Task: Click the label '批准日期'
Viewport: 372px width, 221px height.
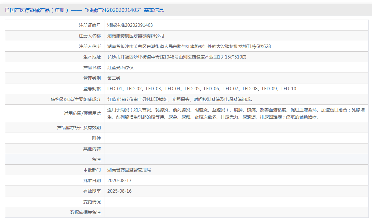Action: click(92, 181)
